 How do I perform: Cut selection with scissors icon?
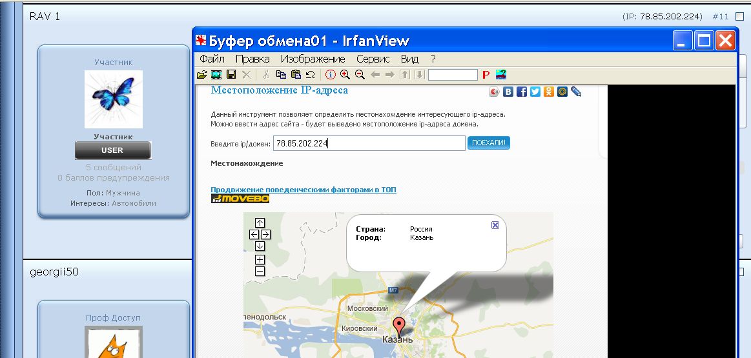(x=266, y=75)
